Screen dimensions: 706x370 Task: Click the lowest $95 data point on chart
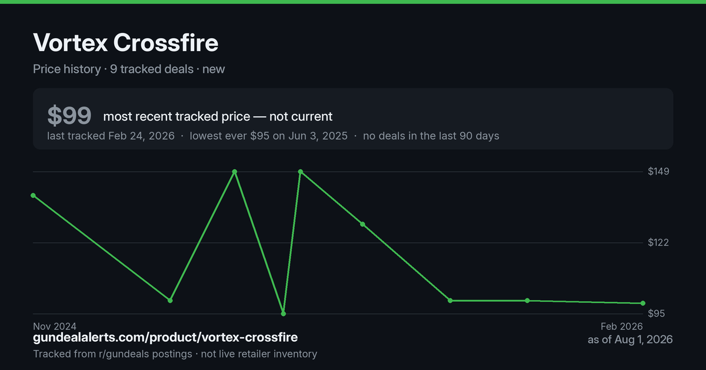[284, 314]
